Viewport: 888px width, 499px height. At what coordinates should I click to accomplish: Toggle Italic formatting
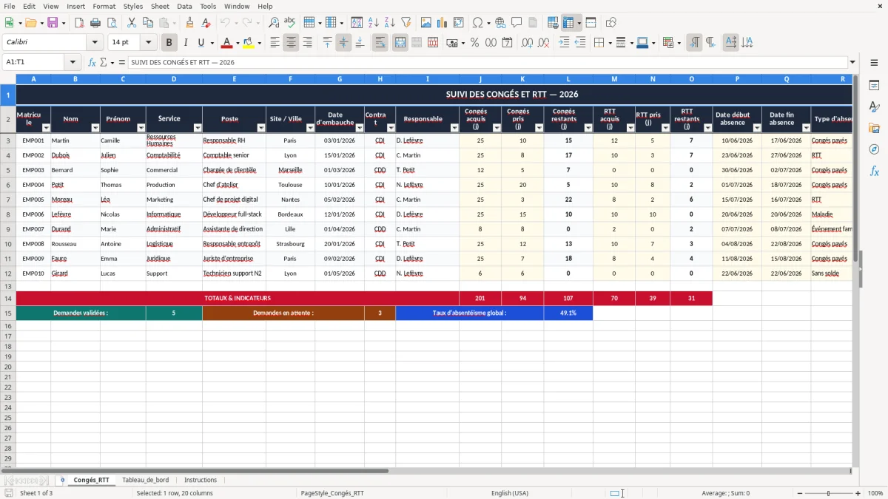point(185,43)
